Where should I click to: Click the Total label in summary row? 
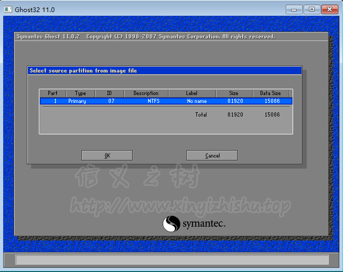(201, 114)
